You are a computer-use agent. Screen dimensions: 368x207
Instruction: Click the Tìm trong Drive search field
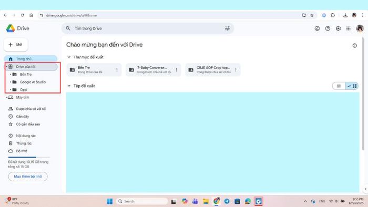148,28
